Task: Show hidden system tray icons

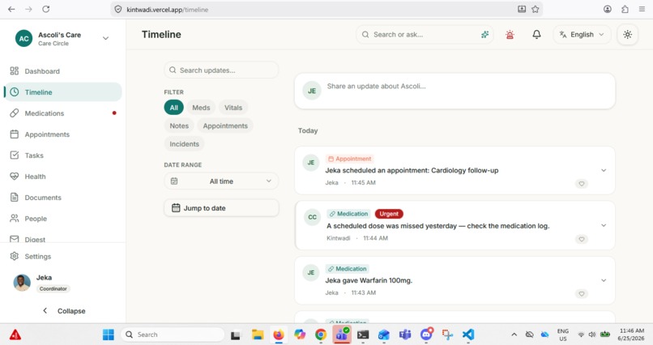Action: (514, 334)
